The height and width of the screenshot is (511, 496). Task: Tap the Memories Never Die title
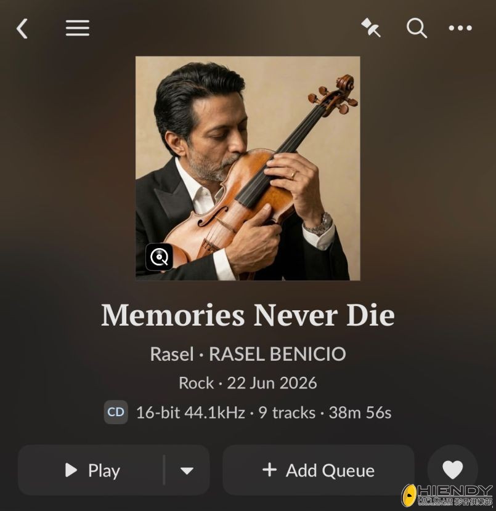[x=248, y=315]
